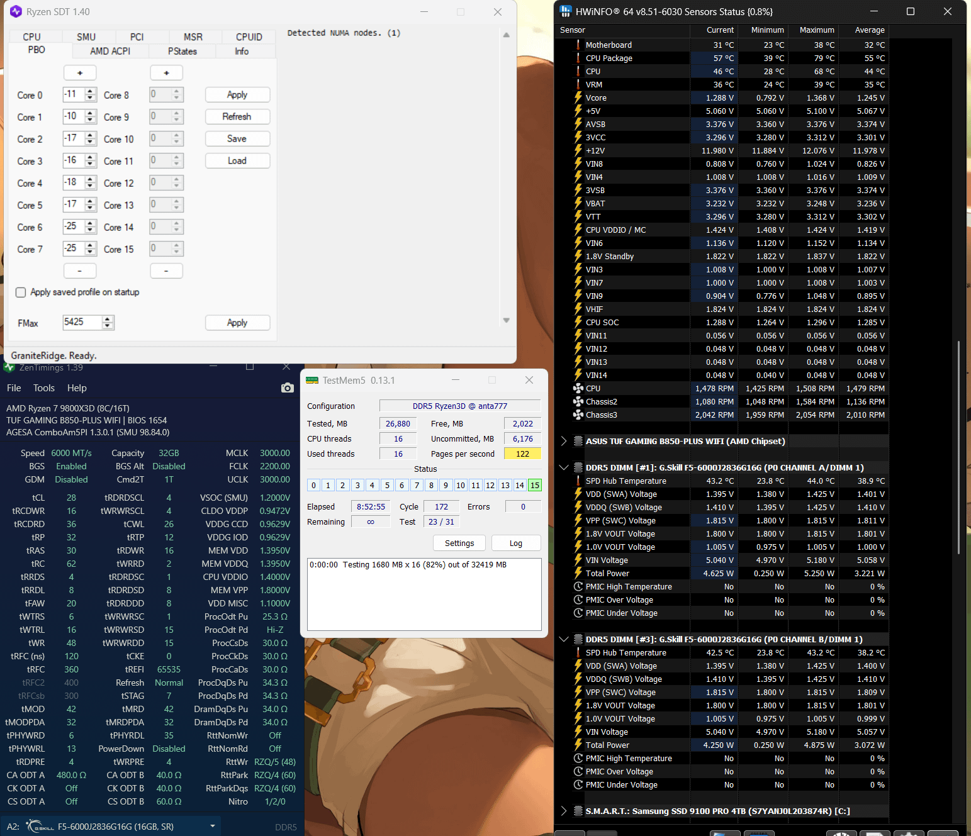
Task: Click the Core 0 offset spinner in Ryzen SDT
Action: coord(79,94)
